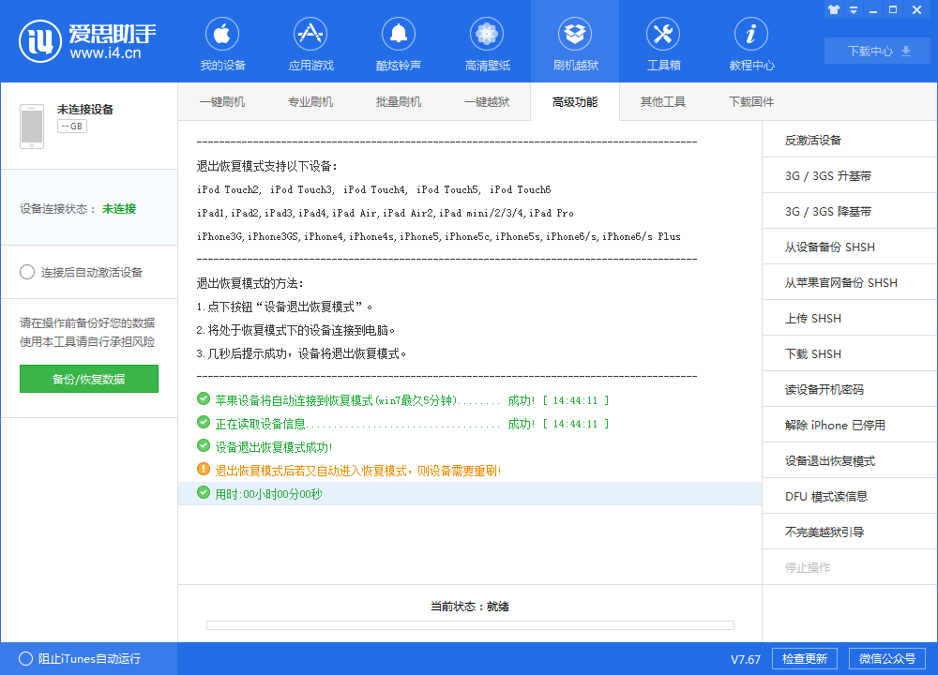Select the 高级功能 tab
Viewport: 938px width, 675px height.
[x=575, y=101]
